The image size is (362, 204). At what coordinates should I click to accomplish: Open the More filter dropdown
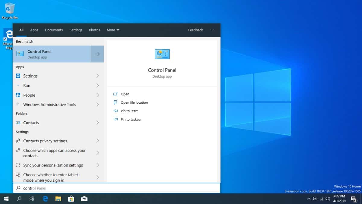[x=113, y=30]
